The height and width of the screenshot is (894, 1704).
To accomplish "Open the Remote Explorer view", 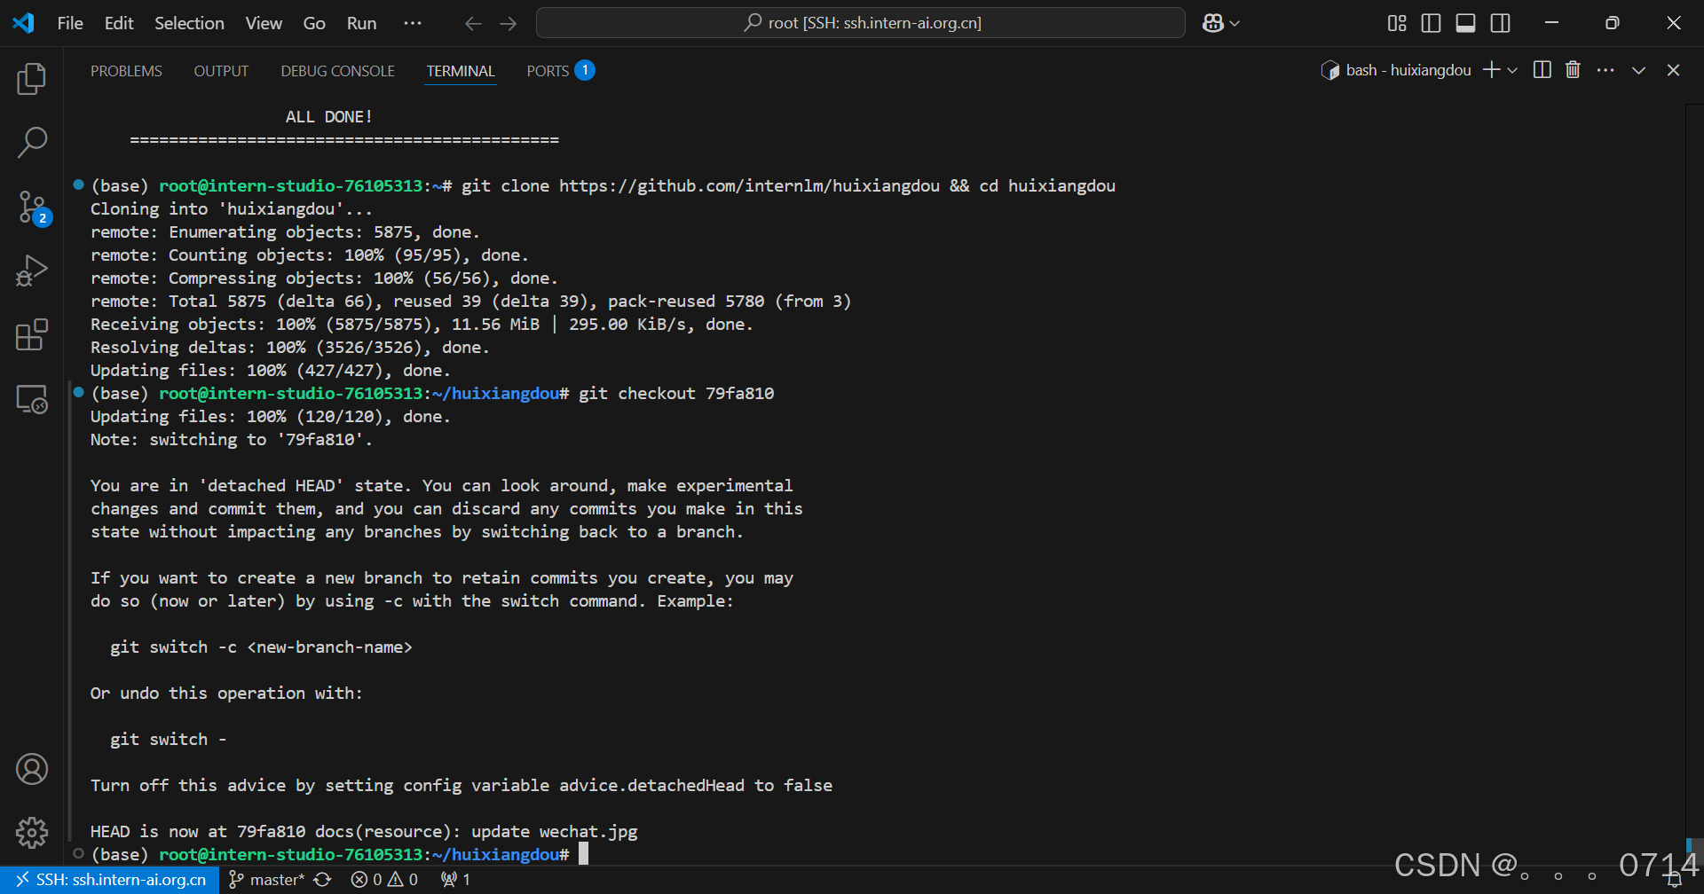I will [32, 399].
